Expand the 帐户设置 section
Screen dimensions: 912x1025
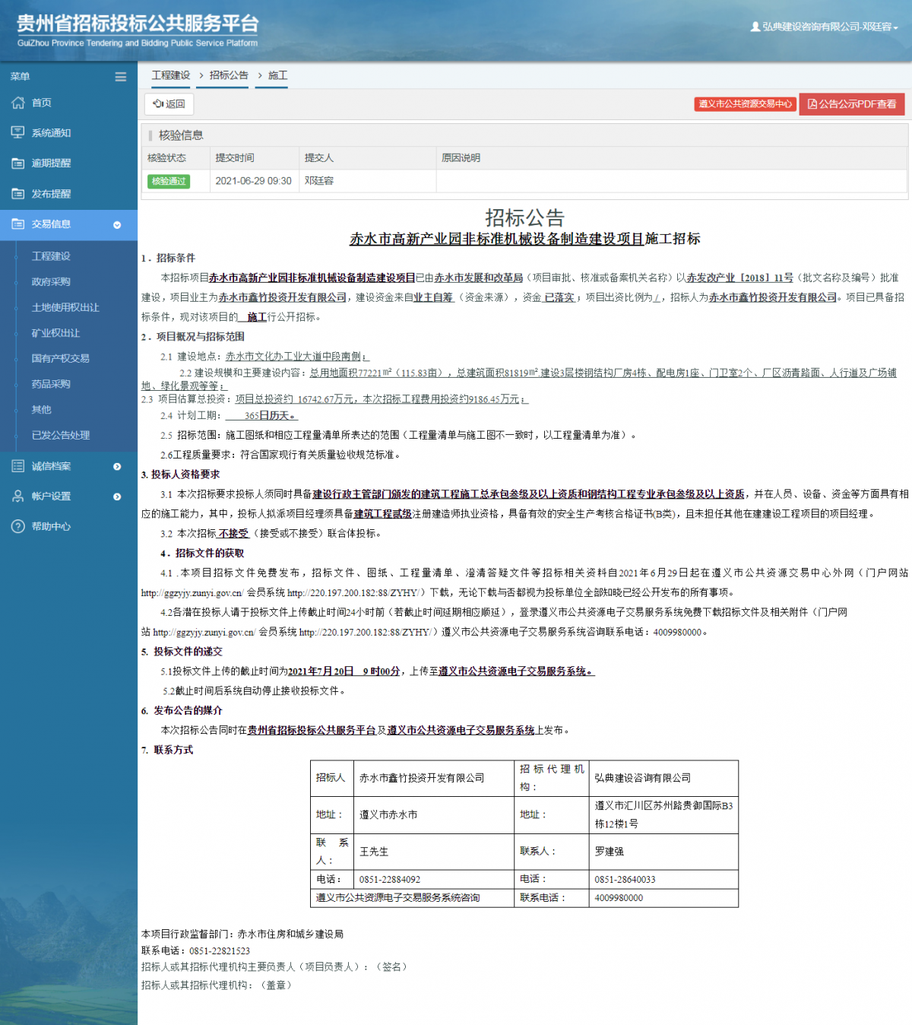pos(116,496)
